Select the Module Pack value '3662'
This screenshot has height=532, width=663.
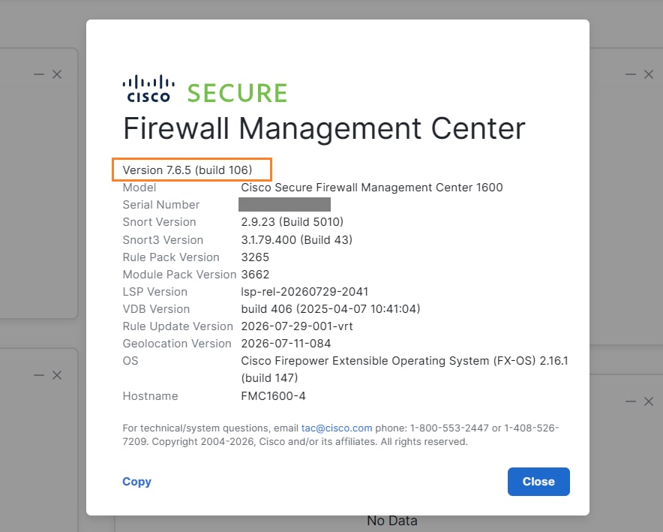[255, 275]
